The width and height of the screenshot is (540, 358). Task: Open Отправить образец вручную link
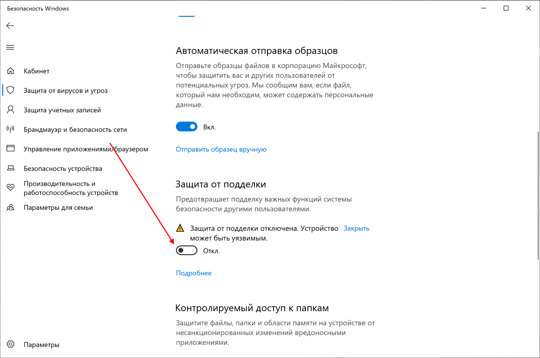[221, 149]
